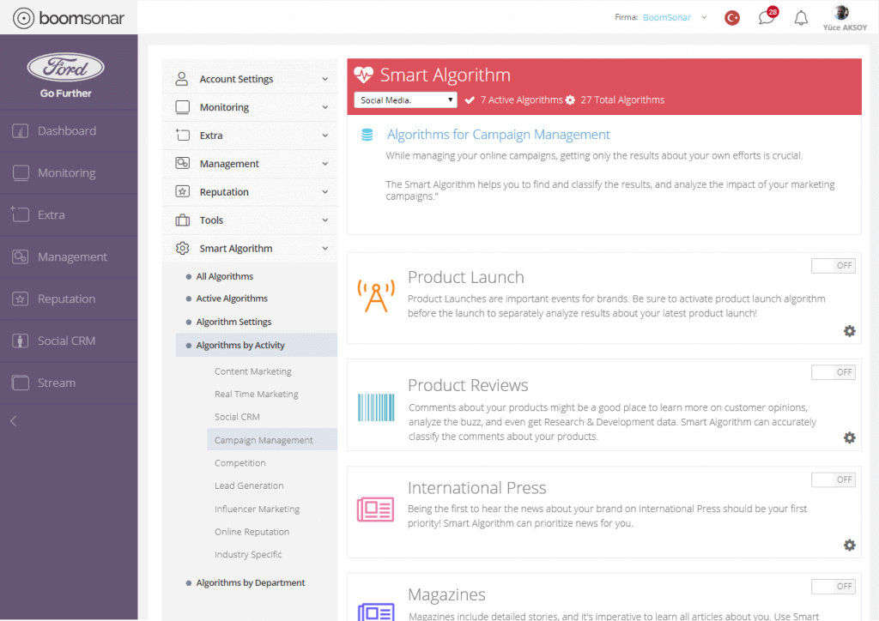879x621 pixels.
Task: Select All Algorithms
Action: (x=224, y=277)
